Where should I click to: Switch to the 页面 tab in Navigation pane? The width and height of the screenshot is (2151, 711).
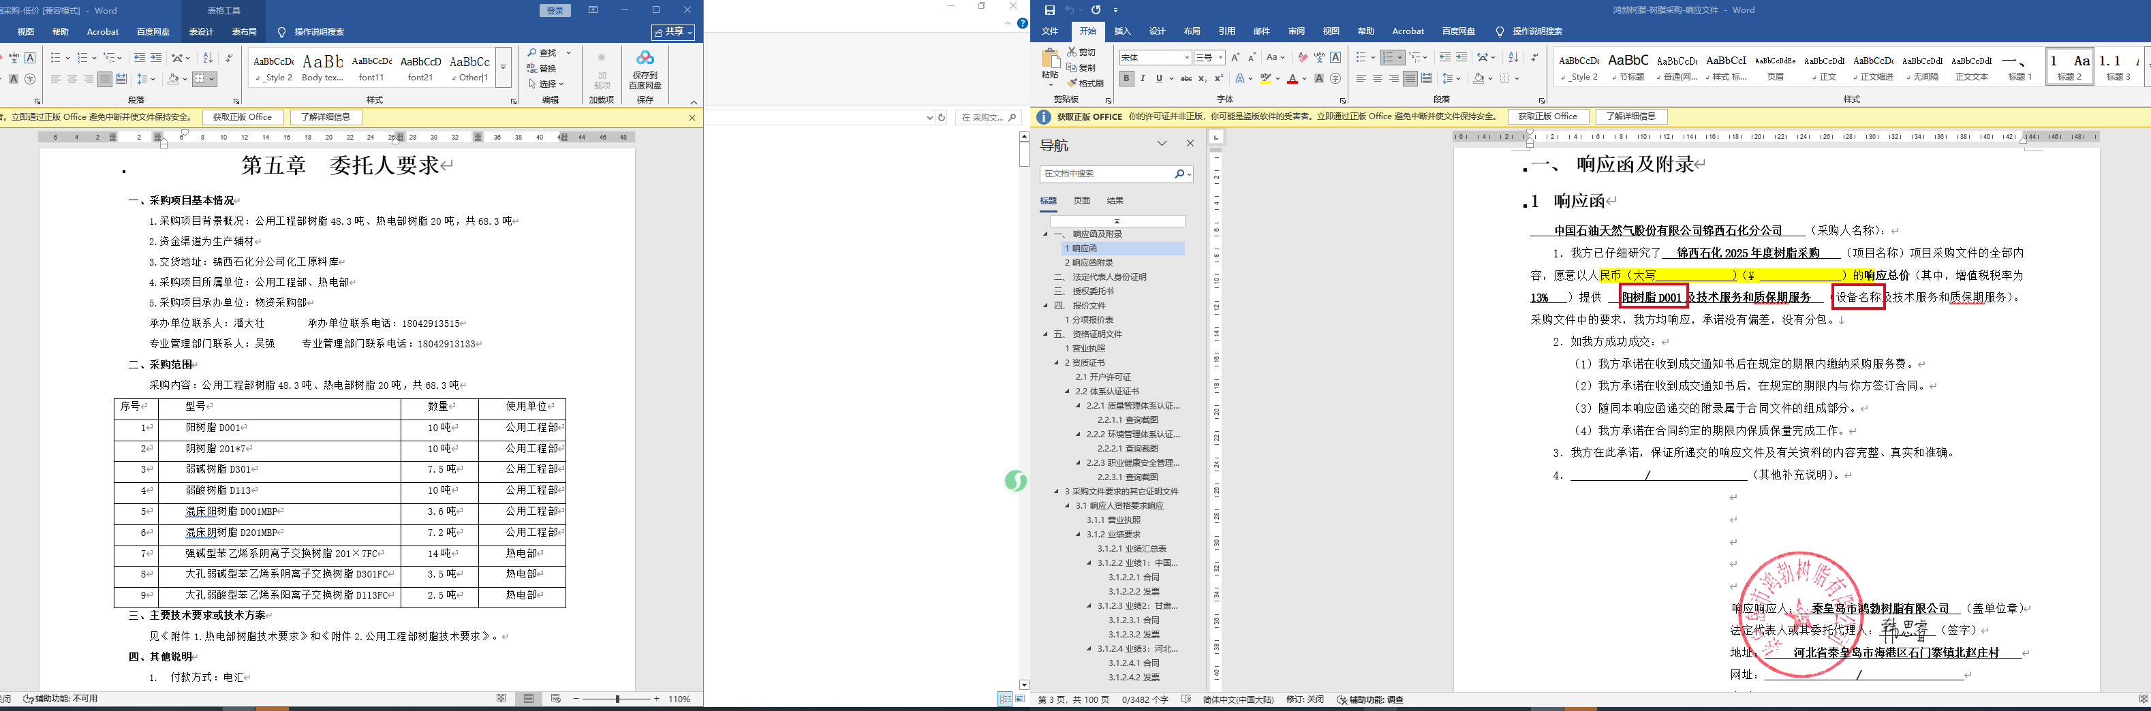tap(1082, 200)
